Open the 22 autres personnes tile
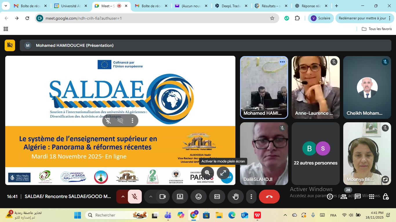The height and width of the screenshot is (222, 396). pos(315,153)
